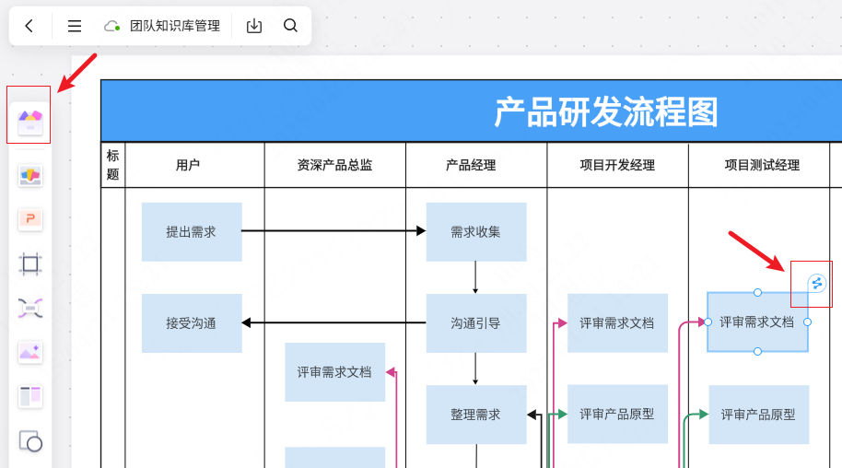Select 评审需求文档 node under 项目开发经理
This screenshot has height=468, width=842.
click(617, 323)
